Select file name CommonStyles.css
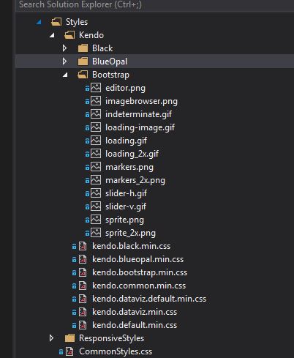Image resolution: width=294 pixels, height=358 pixels. [x=116, y=351]
